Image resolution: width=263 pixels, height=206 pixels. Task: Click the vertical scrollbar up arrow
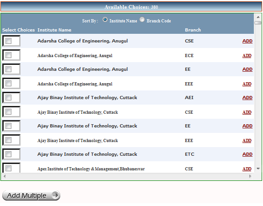pyautogui.click(x=258, y=17)
